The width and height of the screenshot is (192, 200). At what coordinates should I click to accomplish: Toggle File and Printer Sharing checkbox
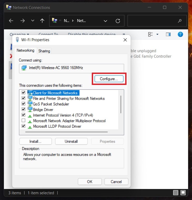(23, 98)
